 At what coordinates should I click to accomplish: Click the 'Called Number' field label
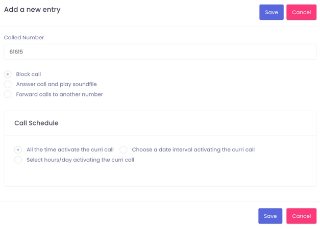[x=24, y=38]
